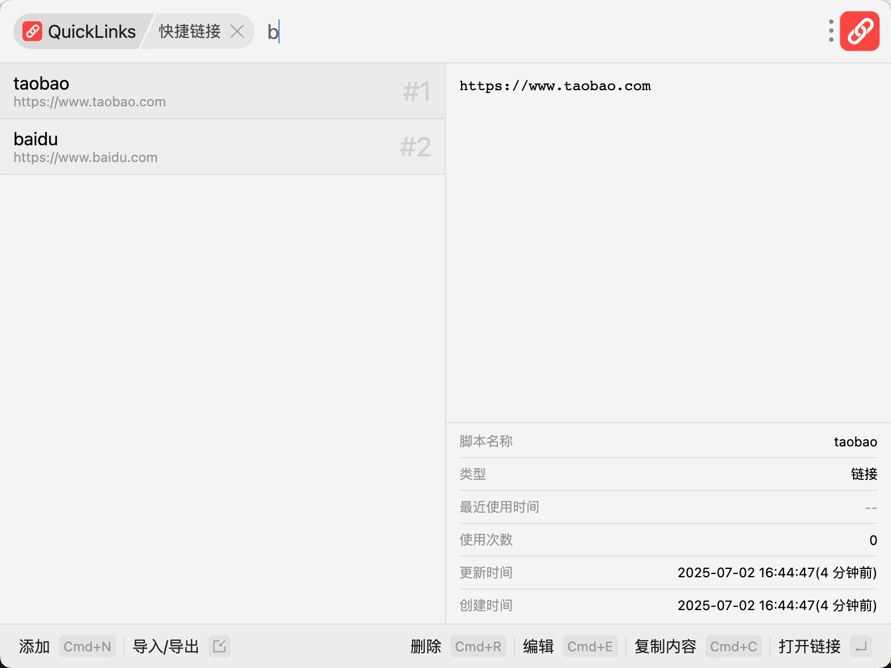Select the baidu list entry
This screenshot has width=891, height=668.
click(223, 147)
